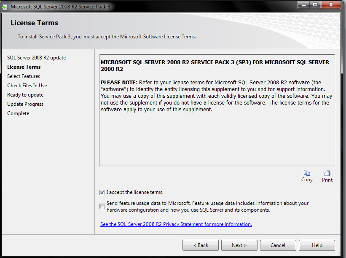Screen dimensions: 346x258
Task: Select the Complete step
Action: tap(18, 113)
